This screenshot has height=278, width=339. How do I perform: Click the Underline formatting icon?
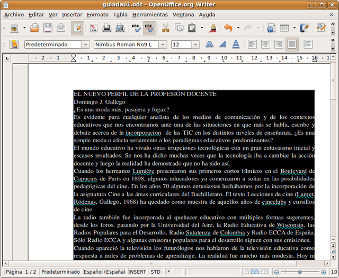point(236,45)
